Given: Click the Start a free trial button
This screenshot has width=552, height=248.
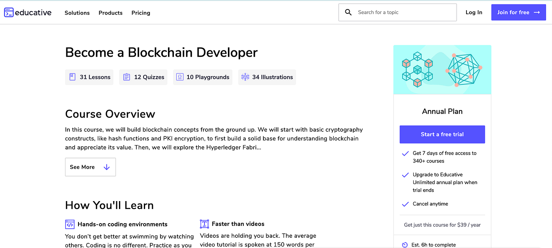Looking at the screenshot, I should click(442, 134).
